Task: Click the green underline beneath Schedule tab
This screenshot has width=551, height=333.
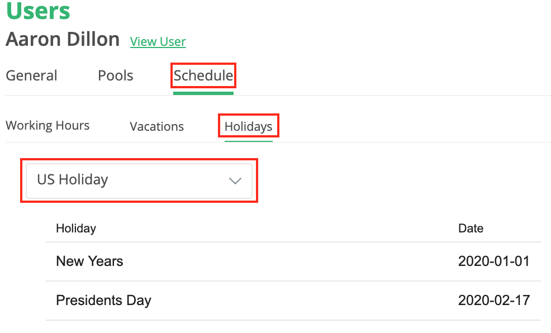Action: pos(203,93)
